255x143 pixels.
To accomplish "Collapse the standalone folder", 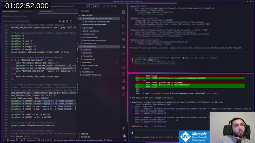I will [x=87, y=53].
